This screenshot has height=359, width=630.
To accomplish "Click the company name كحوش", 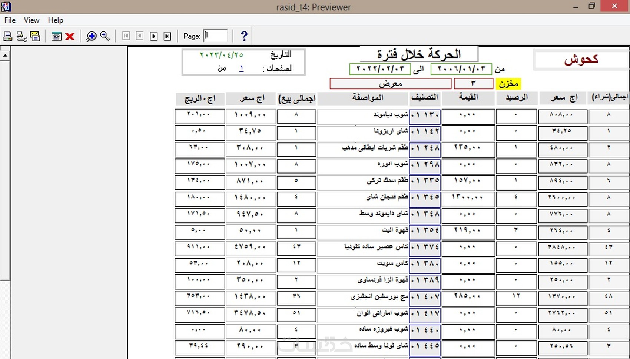I will click(x=581, y=59).
